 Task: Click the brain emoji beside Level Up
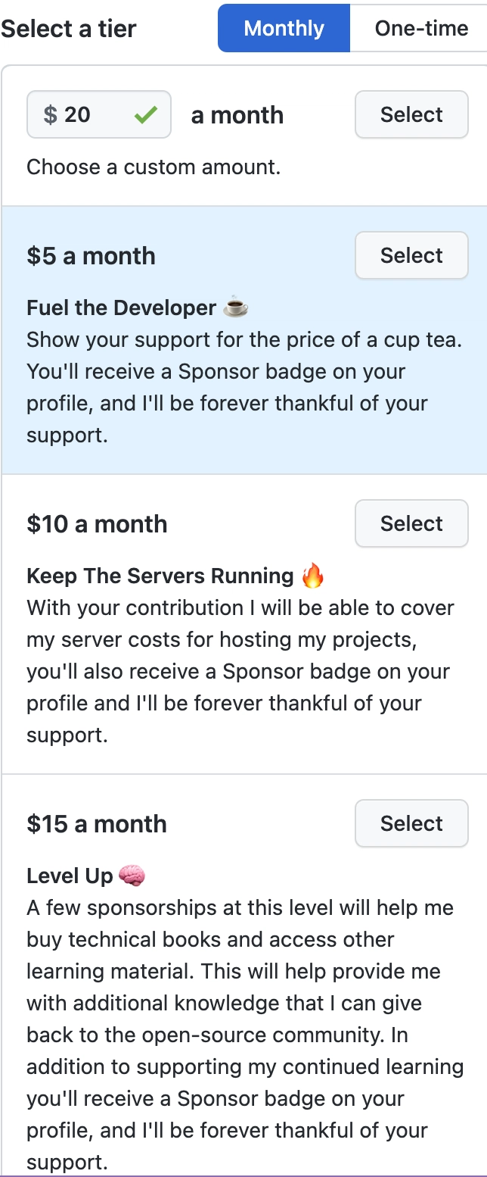click(132, 876)
